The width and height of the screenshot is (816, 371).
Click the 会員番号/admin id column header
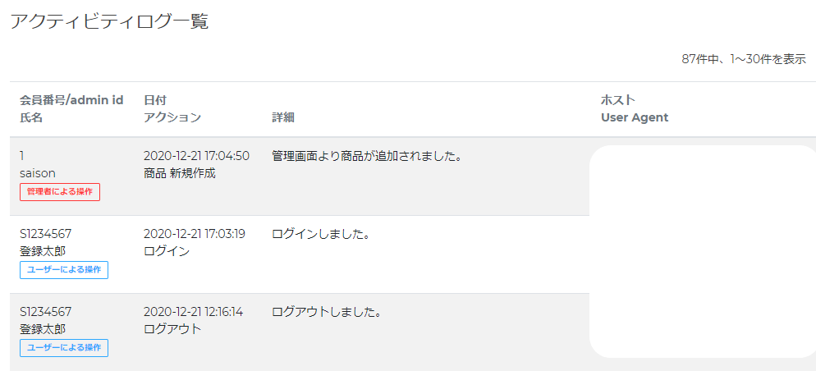pyautogui.click(x=71, y=100)
